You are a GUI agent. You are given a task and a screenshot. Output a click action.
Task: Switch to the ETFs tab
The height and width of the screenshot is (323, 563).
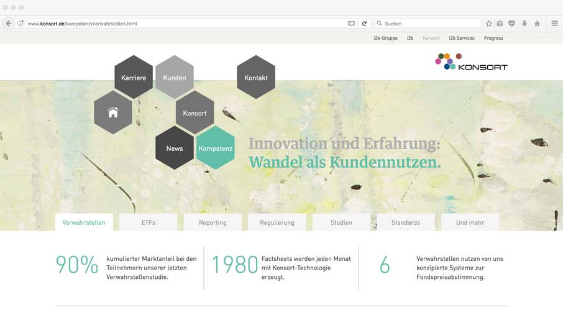coord(149,222)
